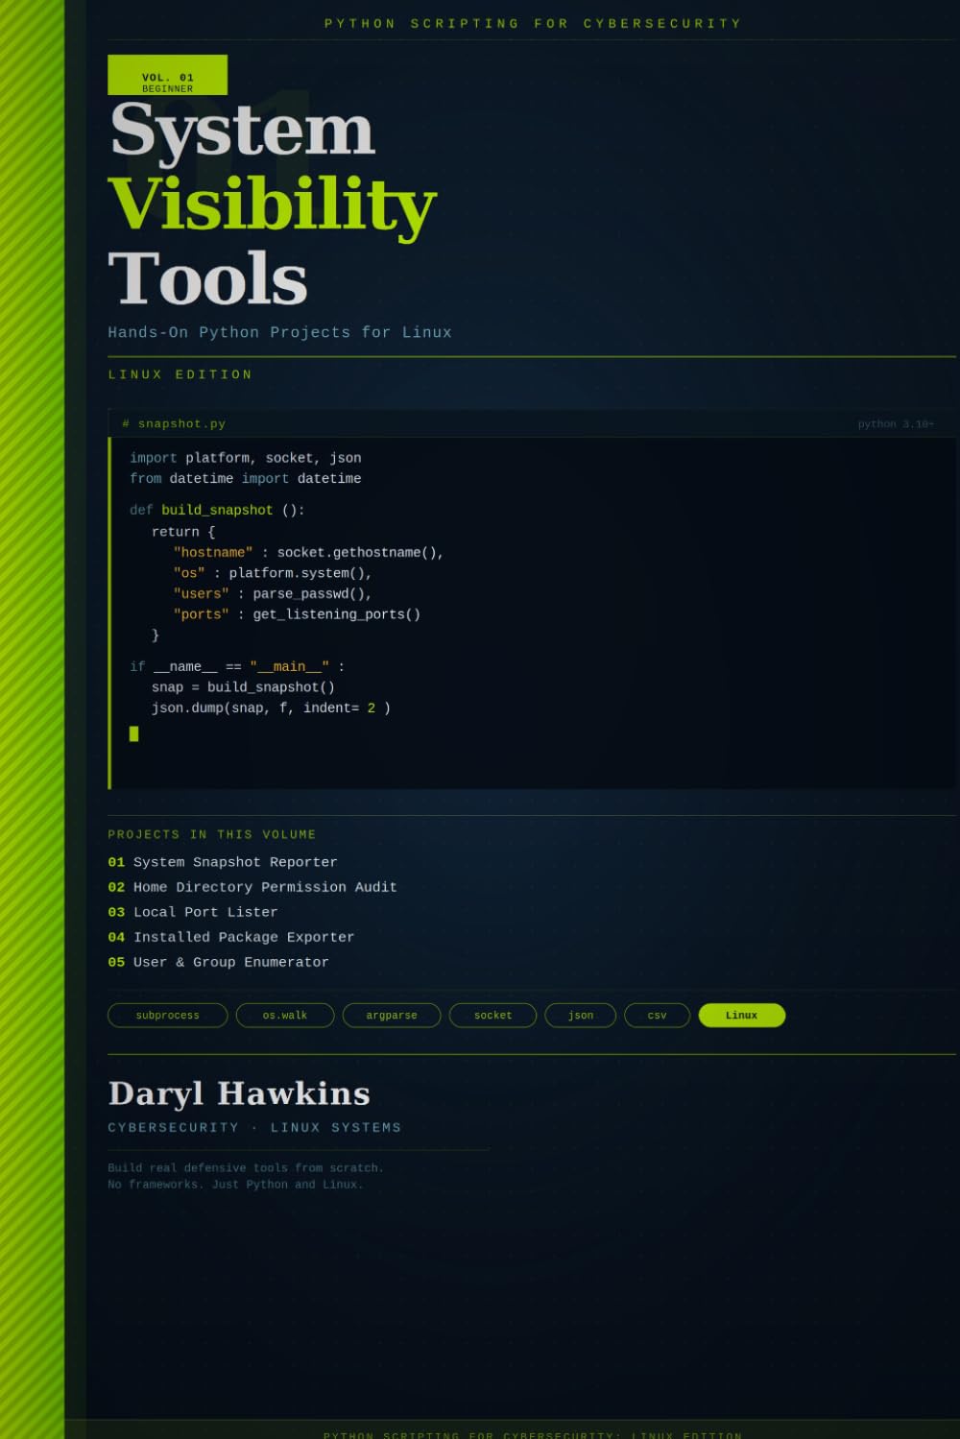This screenshot has width=960, height=1439.
Task: Click the LINUX EDITION label
Action: [x=180, y=374]
